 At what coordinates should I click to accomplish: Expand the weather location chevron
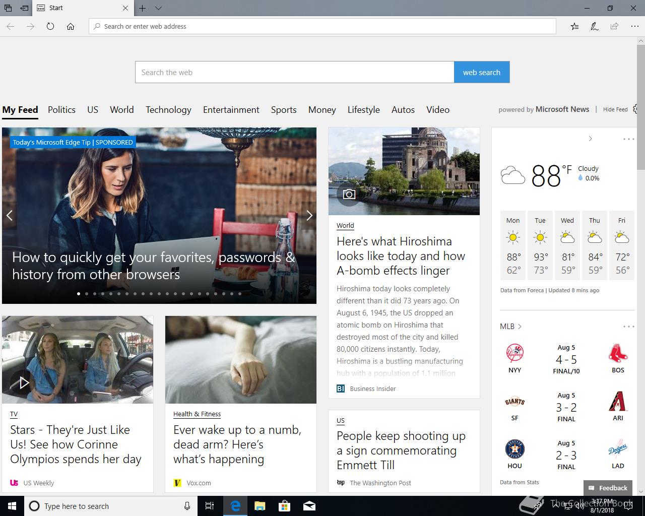tap(590, 139)
